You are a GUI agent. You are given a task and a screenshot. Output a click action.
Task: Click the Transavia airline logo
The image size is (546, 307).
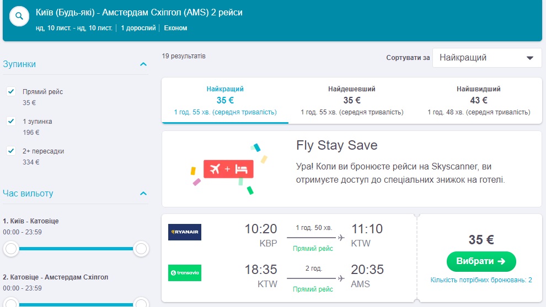(185, 273)
